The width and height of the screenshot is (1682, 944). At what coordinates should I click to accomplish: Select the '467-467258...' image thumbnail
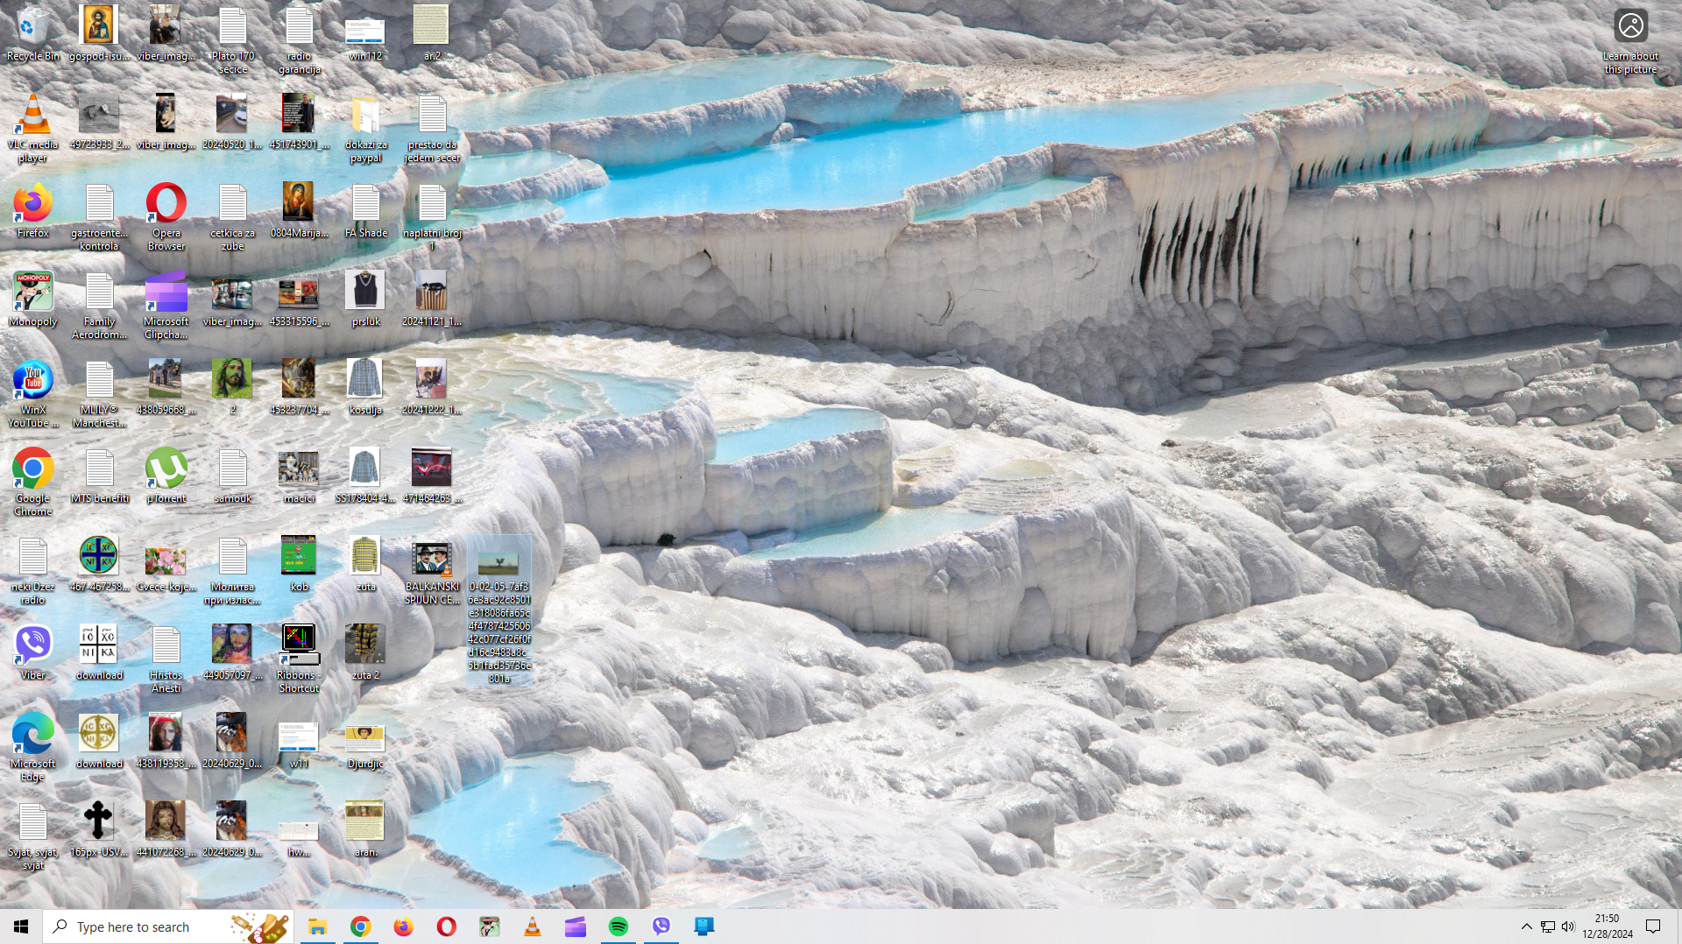(x=99, y=564)
